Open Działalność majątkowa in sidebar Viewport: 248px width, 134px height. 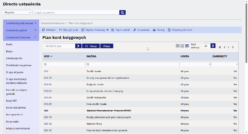[x=19, y=65]
